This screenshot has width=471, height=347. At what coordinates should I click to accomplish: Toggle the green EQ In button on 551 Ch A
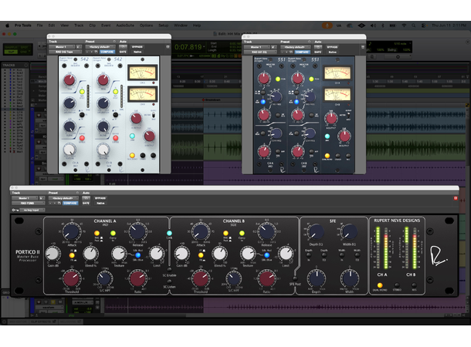pos(278,79)
